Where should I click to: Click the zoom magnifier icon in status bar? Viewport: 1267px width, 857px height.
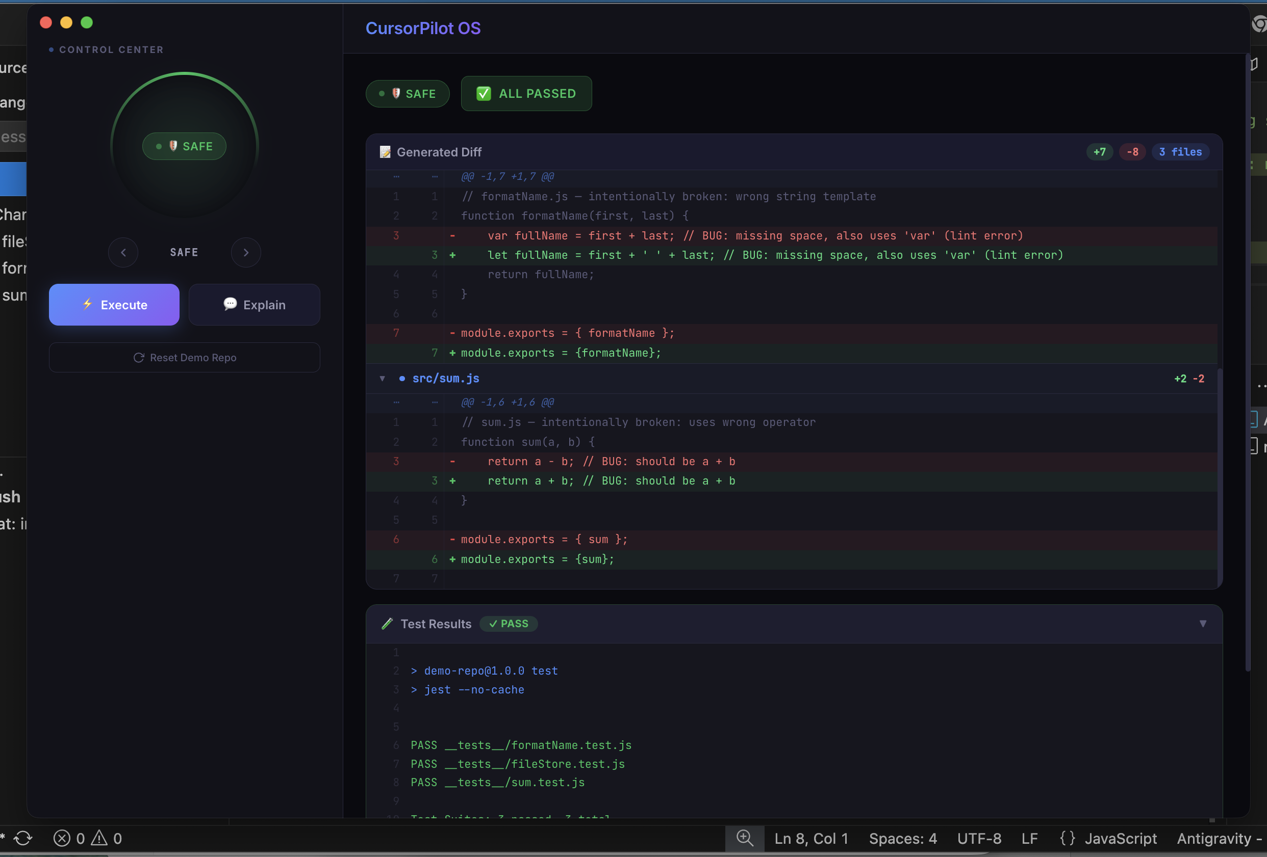pos(744,838)
